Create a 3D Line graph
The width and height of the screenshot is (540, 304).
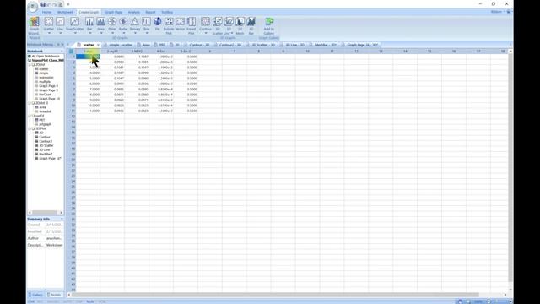[229, 25]
